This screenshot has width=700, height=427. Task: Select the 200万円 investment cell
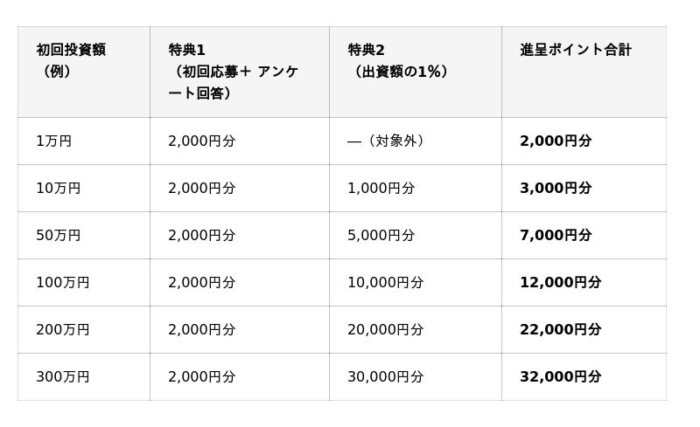[x=84, y=329]
